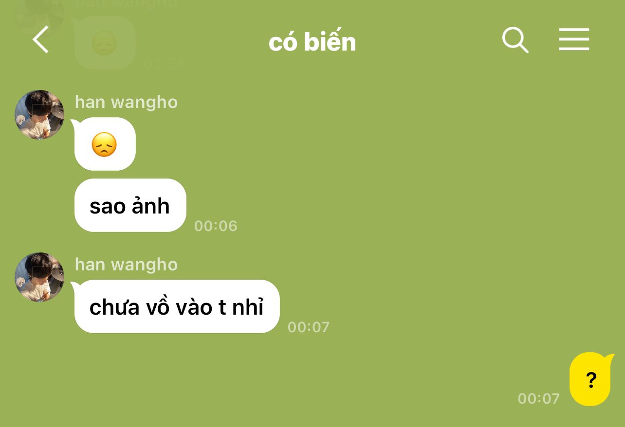This screenshot has height=427, width=625.
Task: Tap the 00:06 timestamp
Action: click(x=216, y=226)
